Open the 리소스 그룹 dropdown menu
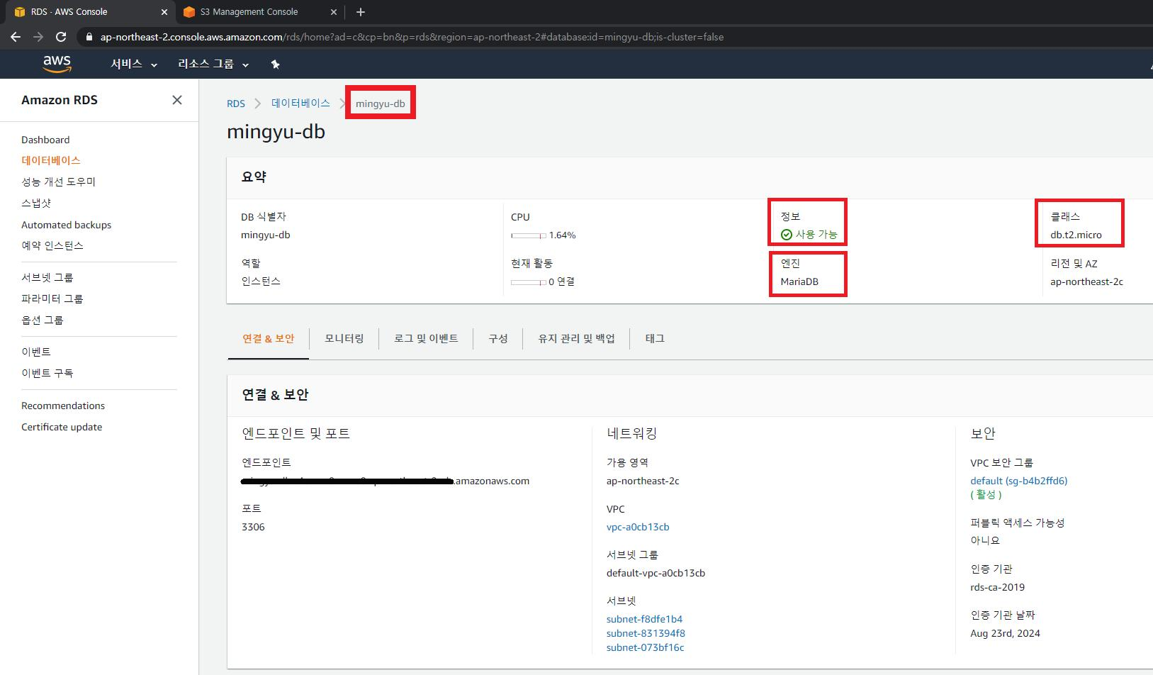 tap(213, 64)
